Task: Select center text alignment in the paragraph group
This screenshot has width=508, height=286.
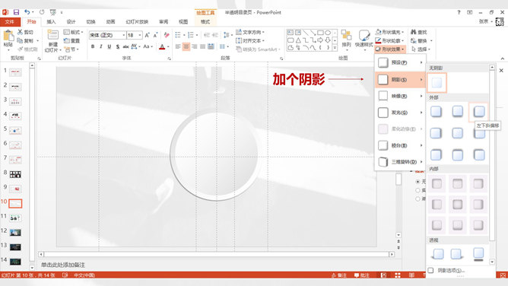Action: click(x=186, y=46)
